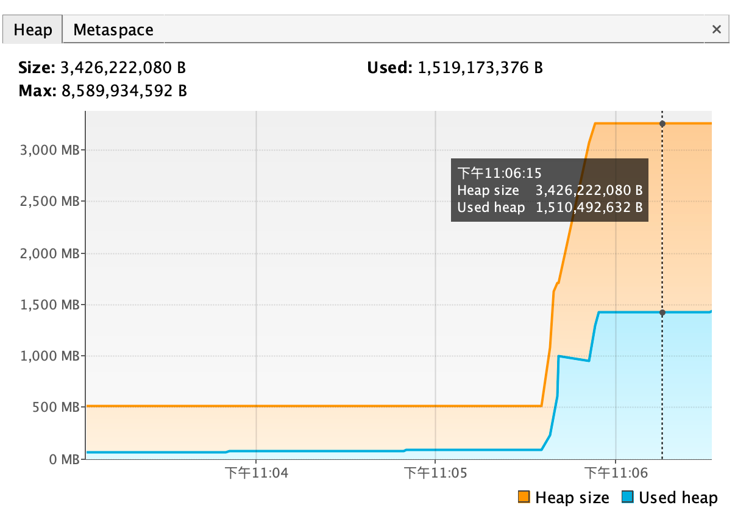Select the Heap tab
The height and width of the screenshot is (519, 735).
coord(32,30)
